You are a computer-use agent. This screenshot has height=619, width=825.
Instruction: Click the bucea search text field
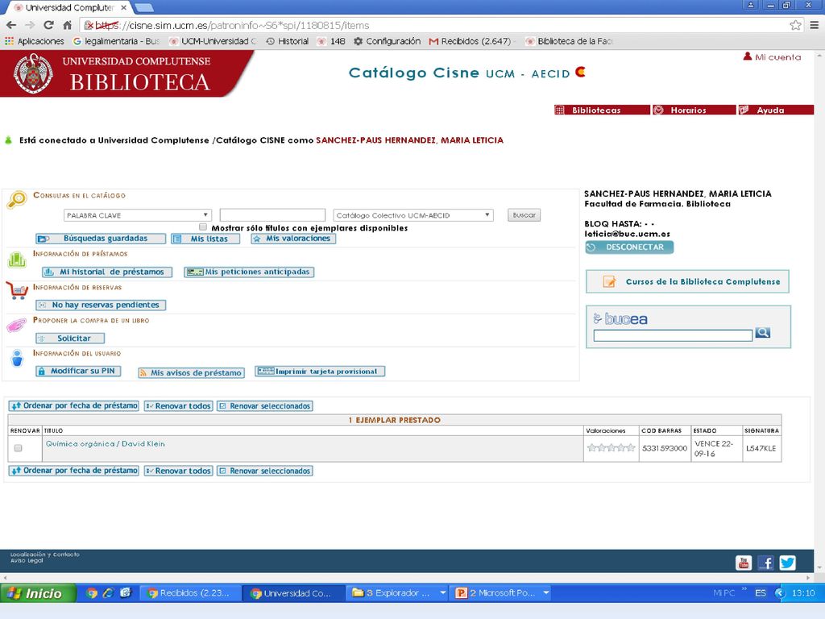(x=673, y=335)
